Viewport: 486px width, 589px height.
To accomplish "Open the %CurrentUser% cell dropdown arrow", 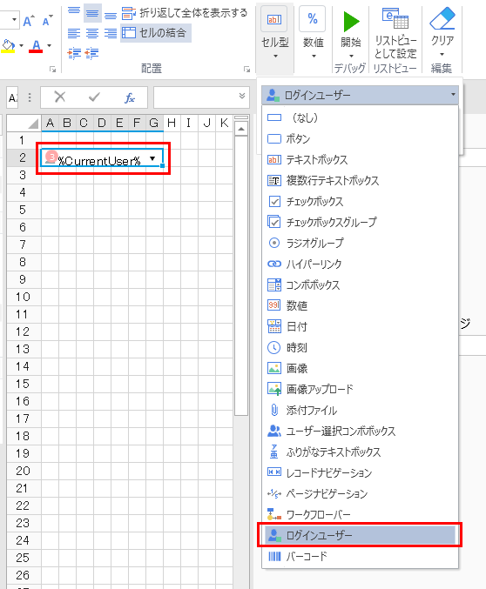I will coord(152,158).
